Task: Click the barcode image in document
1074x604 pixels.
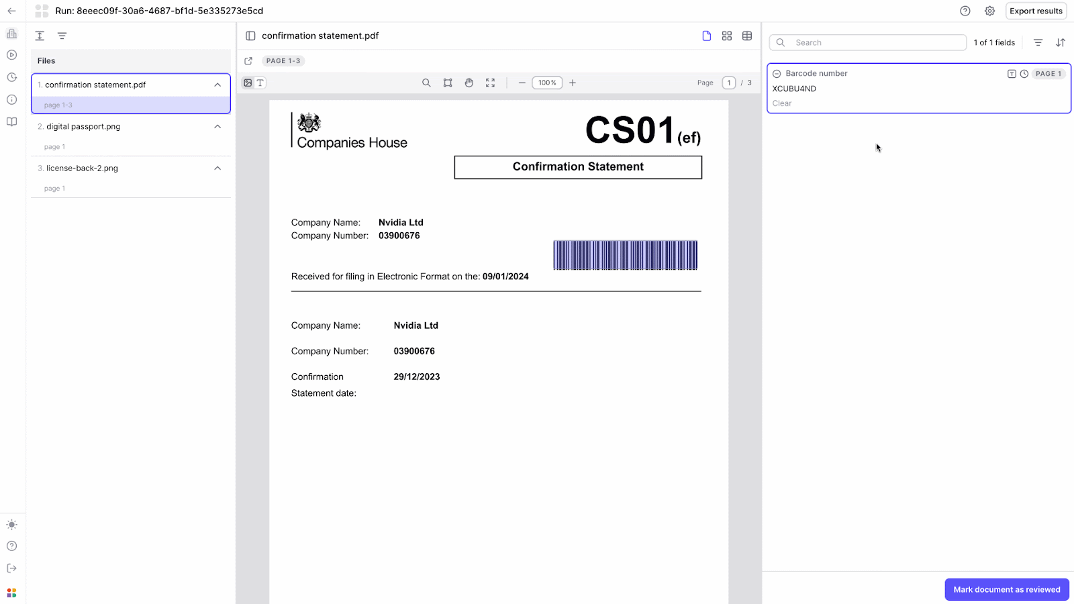Action: (x=626, y=255)
